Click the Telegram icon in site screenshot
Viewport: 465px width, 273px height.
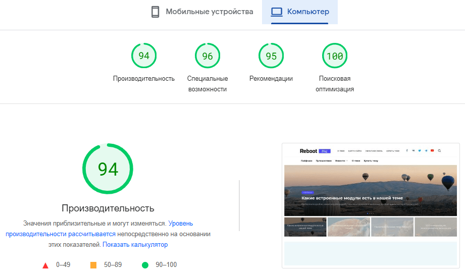coord(426,150)
